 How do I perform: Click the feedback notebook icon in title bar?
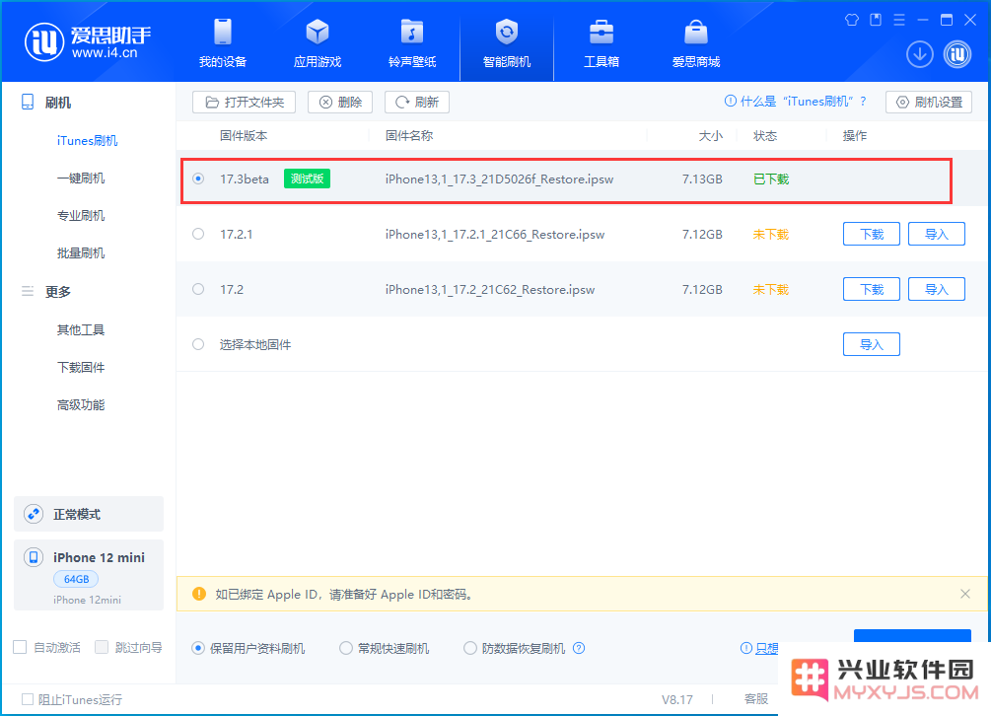click(876, 20)
